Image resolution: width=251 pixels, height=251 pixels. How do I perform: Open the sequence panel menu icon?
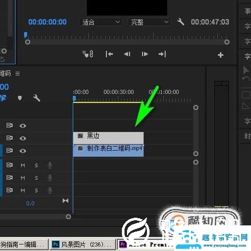pos(17,74)
